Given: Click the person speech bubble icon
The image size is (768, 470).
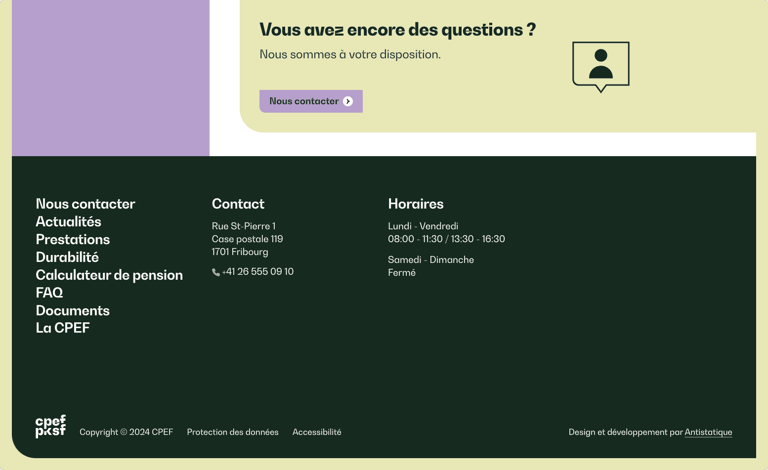Looking at the screenshot, I should tap(601, 67).
